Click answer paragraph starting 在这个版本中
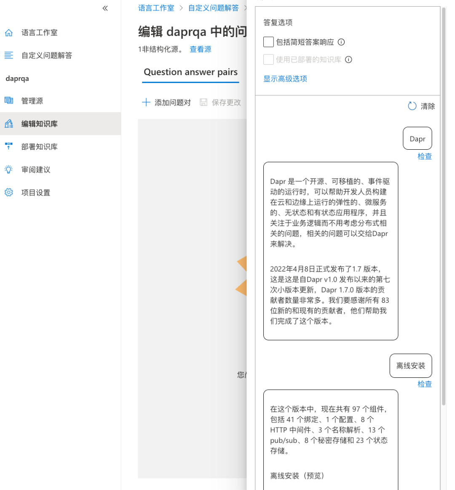 click(329, 430)
